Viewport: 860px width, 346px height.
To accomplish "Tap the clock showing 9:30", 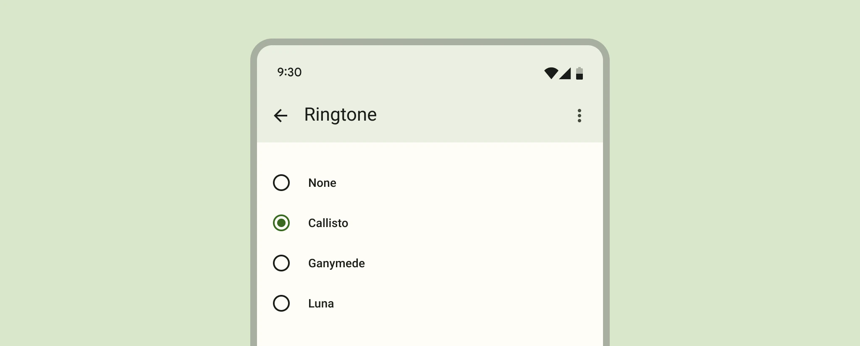I will [x=288, y=72].
